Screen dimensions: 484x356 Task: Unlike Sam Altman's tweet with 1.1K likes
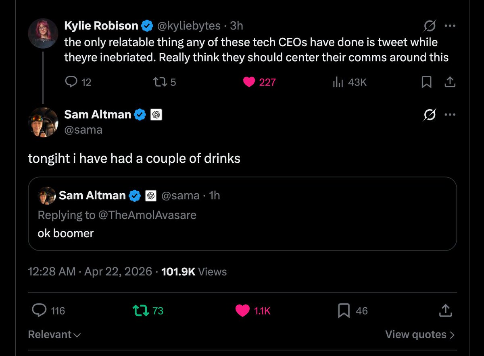click(243, 310)
